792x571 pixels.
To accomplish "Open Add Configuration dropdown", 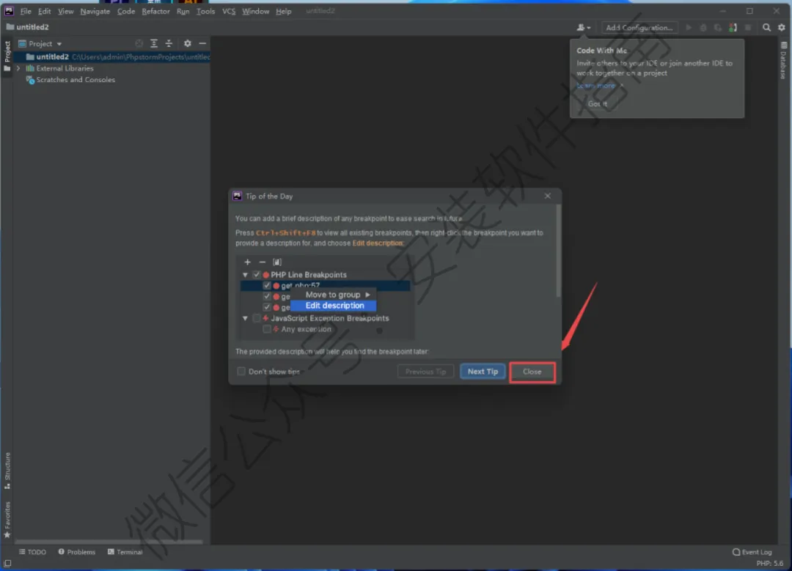I will (639, 28).
